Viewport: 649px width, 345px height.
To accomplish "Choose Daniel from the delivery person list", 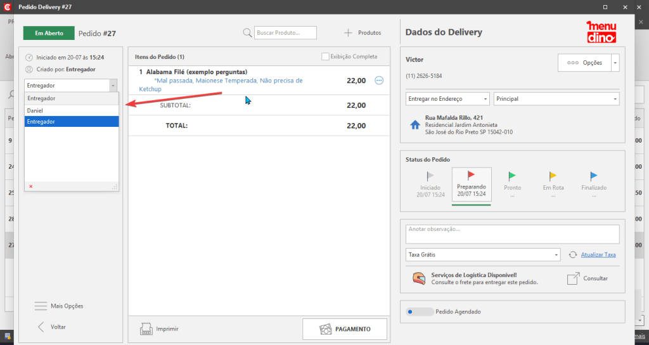I will click(x=72, y=110).
